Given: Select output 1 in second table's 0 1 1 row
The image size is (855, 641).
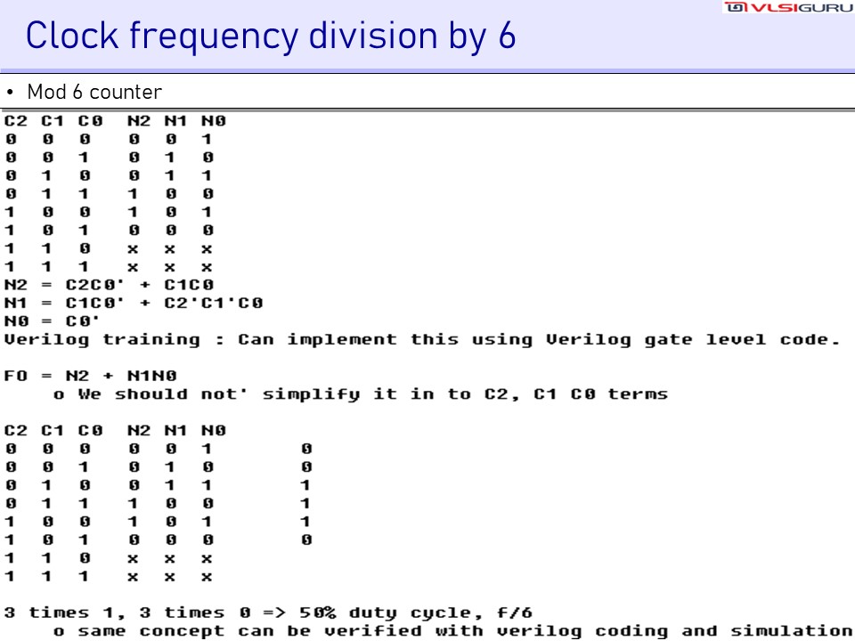Looking at the screenshot, I should (305, 504).
